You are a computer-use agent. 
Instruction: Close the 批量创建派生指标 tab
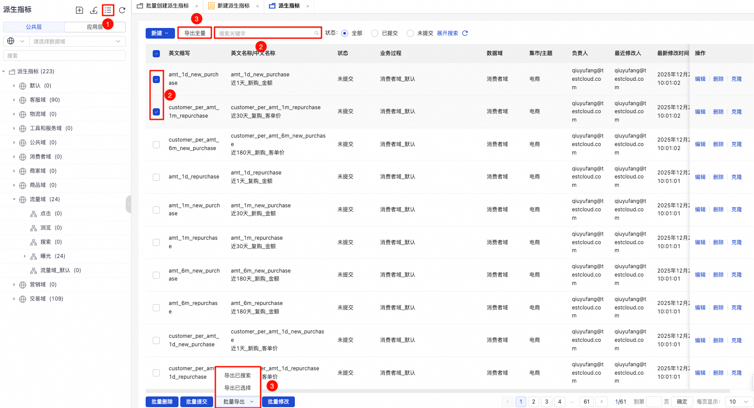point(197,6)
